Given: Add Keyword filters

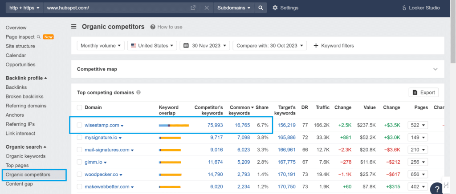Looking at the screenshot, I should click(x=334, y=46).
